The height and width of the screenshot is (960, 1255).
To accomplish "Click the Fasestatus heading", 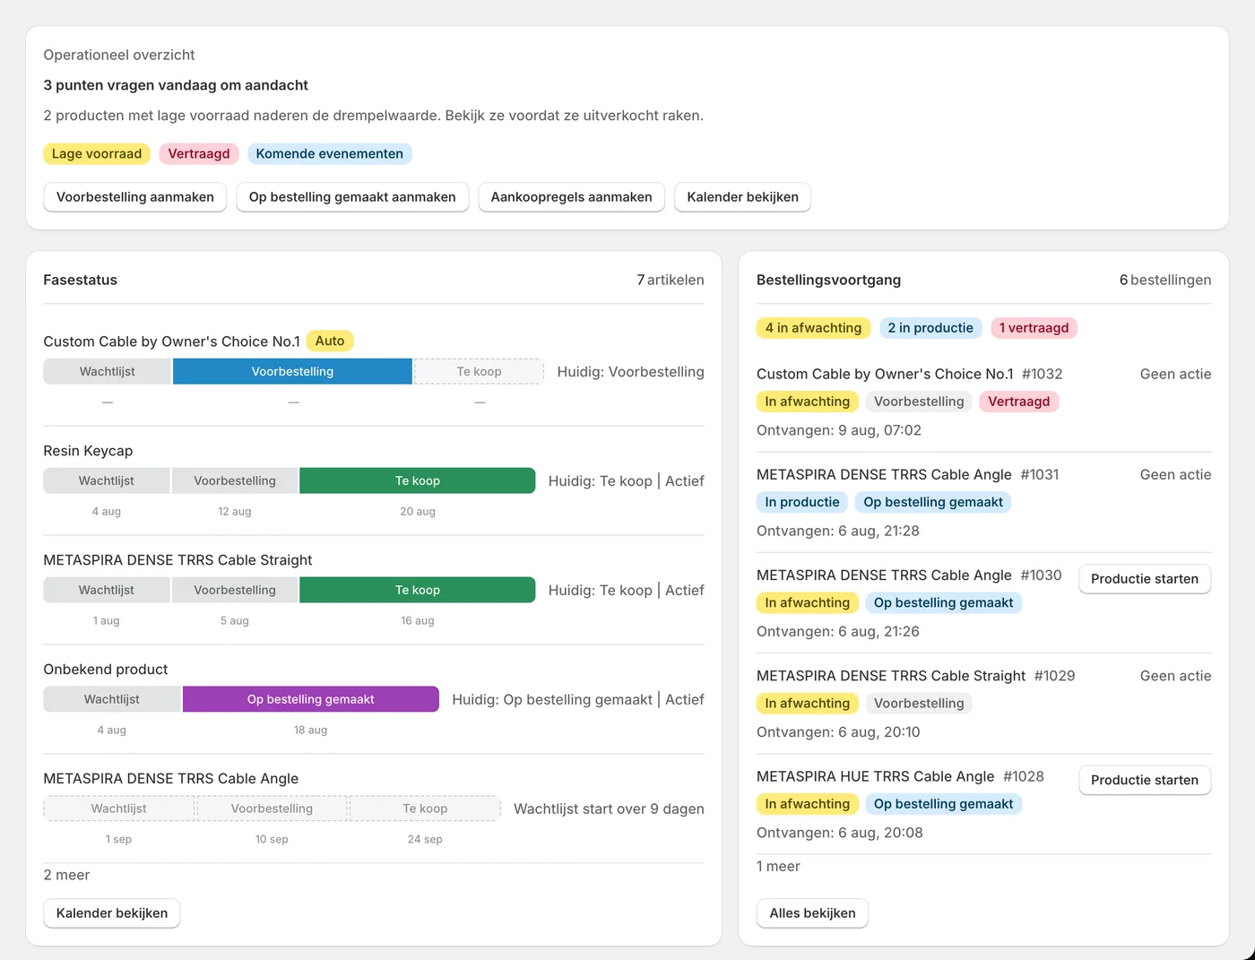I will click(81, 280).
